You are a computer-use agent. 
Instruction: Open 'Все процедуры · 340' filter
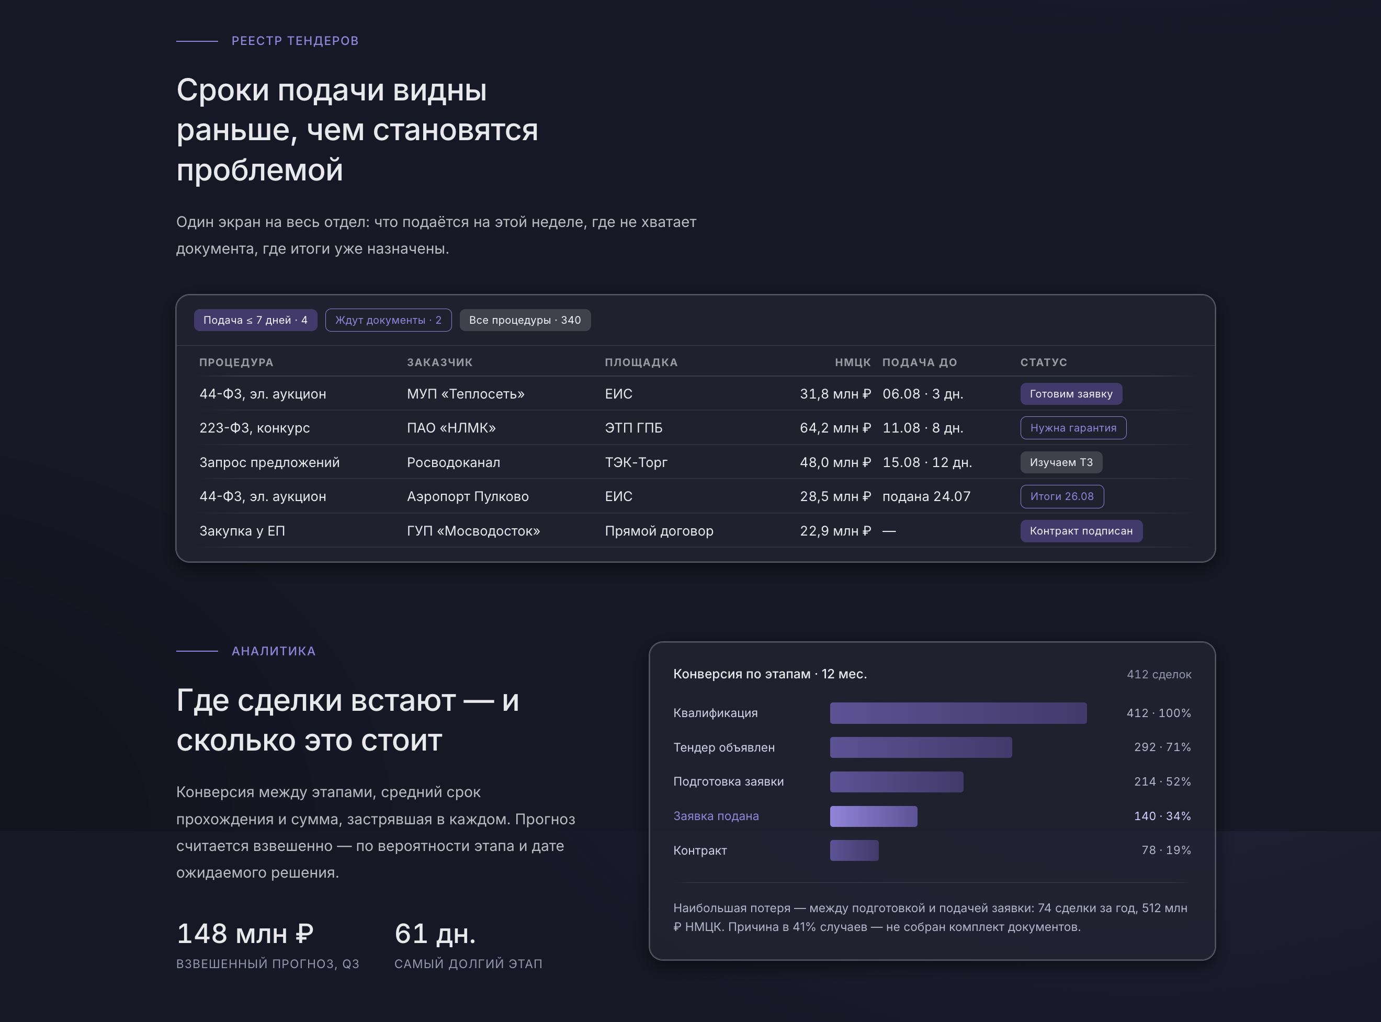coord(525,320)
